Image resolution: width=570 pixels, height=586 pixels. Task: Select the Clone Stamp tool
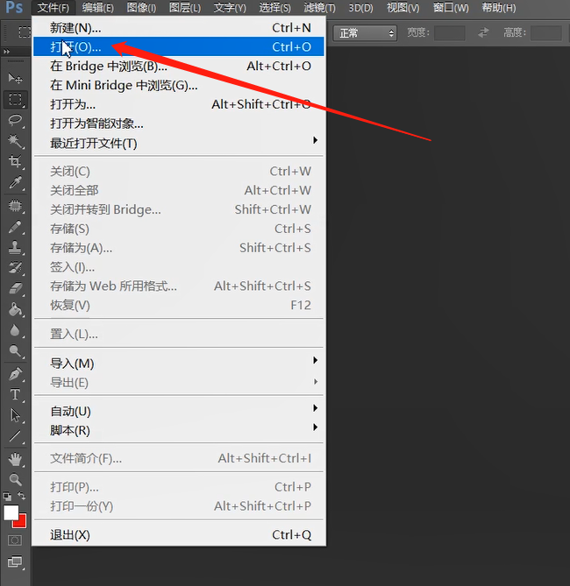point(15,247)
